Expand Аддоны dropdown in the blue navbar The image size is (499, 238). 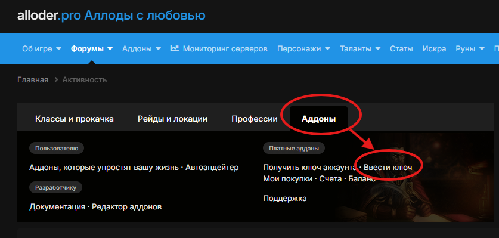click(158, 49)
